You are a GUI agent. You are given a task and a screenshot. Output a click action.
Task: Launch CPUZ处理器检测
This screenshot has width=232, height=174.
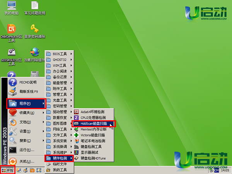point(94,118)
